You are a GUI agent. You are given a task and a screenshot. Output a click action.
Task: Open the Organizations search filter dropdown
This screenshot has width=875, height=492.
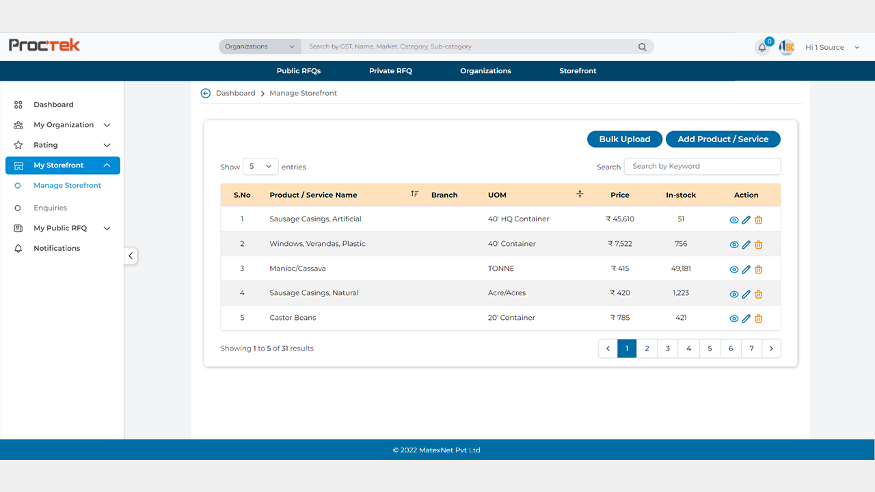point(260,46)
